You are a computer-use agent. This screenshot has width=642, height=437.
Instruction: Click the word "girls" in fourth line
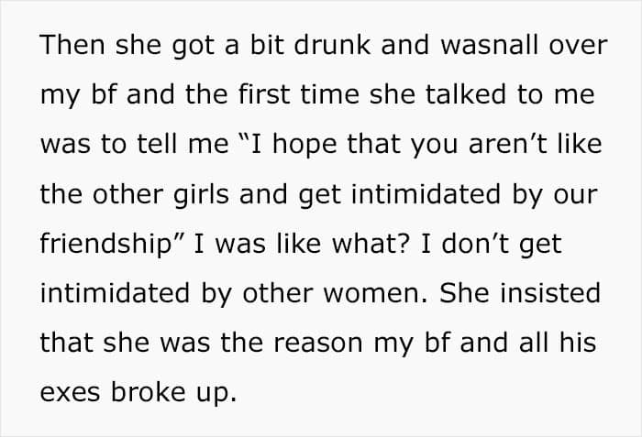201,195
